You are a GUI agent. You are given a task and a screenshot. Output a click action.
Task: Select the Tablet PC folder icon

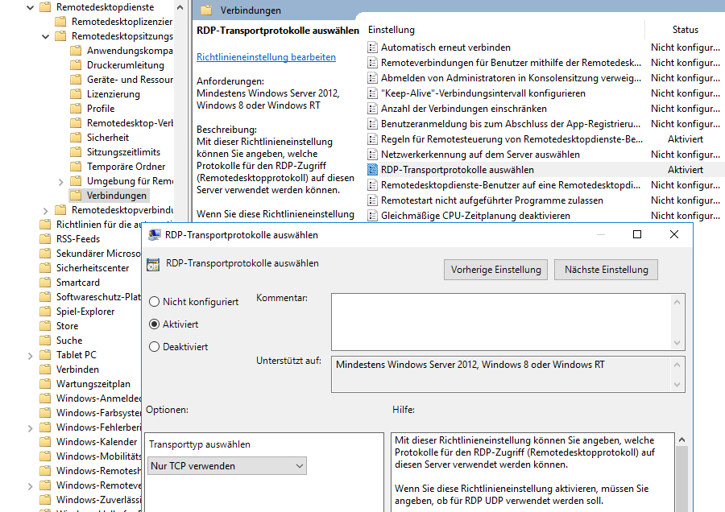point(45,355)
